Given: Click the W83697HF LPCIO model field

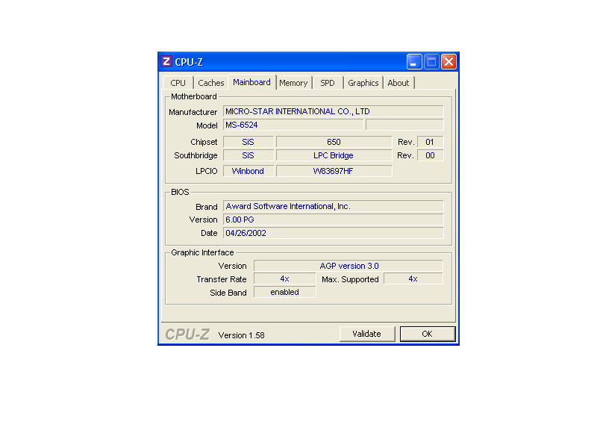Looking at the screenshot, I should click(x=334, y=171).
